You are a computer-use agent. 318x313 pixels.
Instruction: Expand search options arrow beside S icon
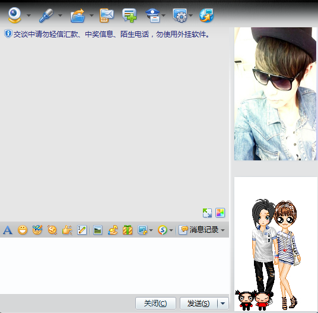171,230
